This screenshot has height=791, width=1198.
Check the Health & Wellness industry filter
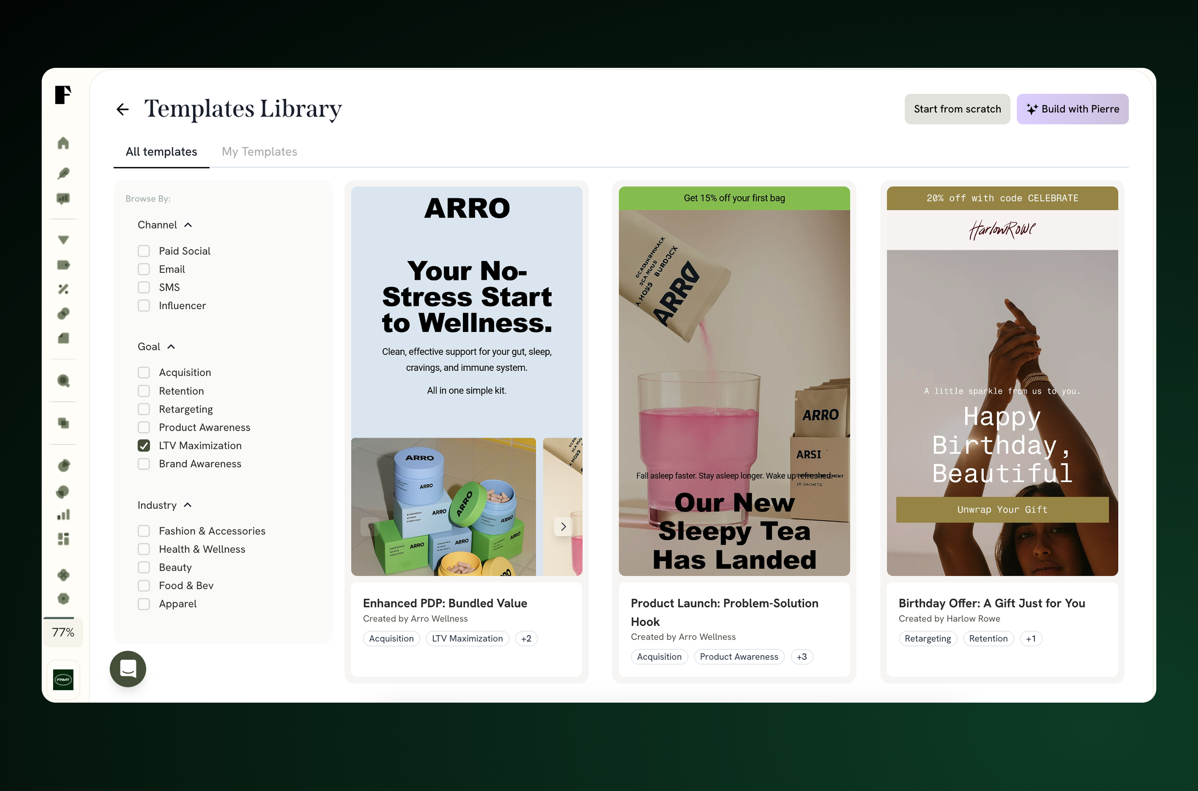(x=144, y=549)
